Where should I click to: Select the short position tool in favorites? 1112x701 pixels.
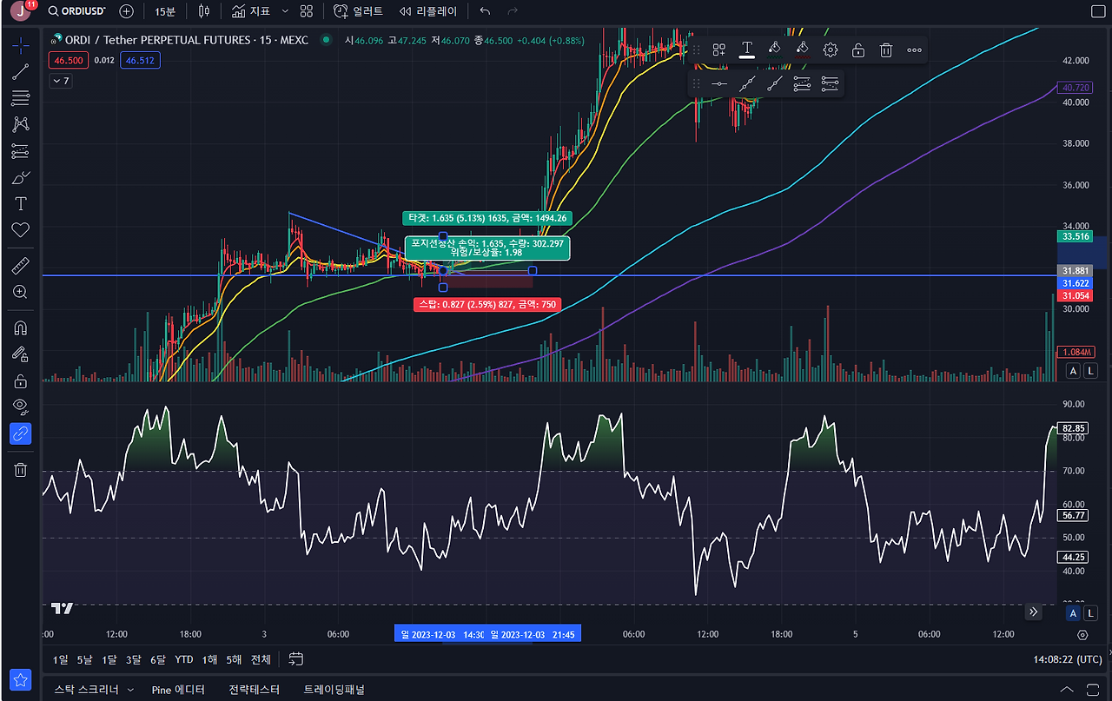point(831,84)
